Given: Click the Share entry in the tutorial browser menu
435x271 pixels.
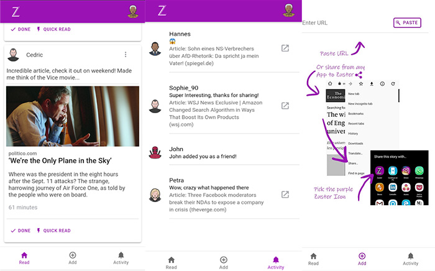Looking at the screenshot, I should (x=353, y=163).
